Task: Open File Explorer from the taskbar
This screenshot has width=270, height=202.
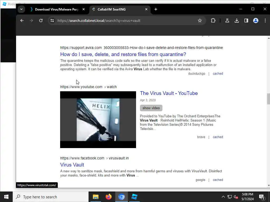Action: 95,197
